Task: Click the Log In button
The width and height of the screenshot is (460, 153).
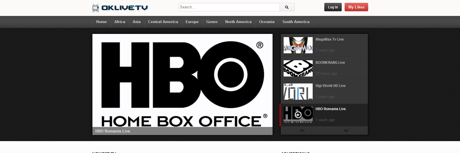Action: pyautogui.click(x=333, y=7)
